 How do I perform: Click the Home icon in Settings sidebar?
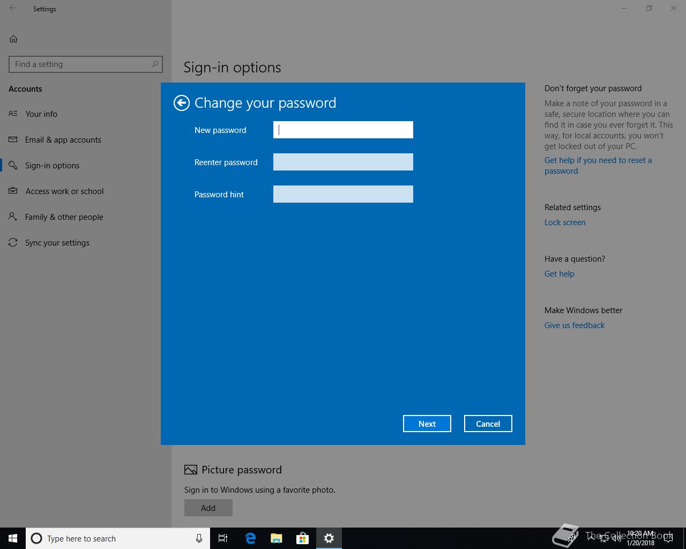tap(13, 39)
